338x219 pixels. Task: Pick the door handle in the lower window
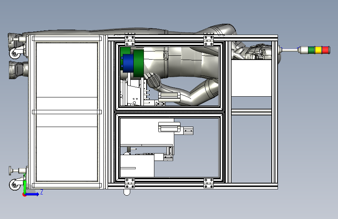click(169, 127)
